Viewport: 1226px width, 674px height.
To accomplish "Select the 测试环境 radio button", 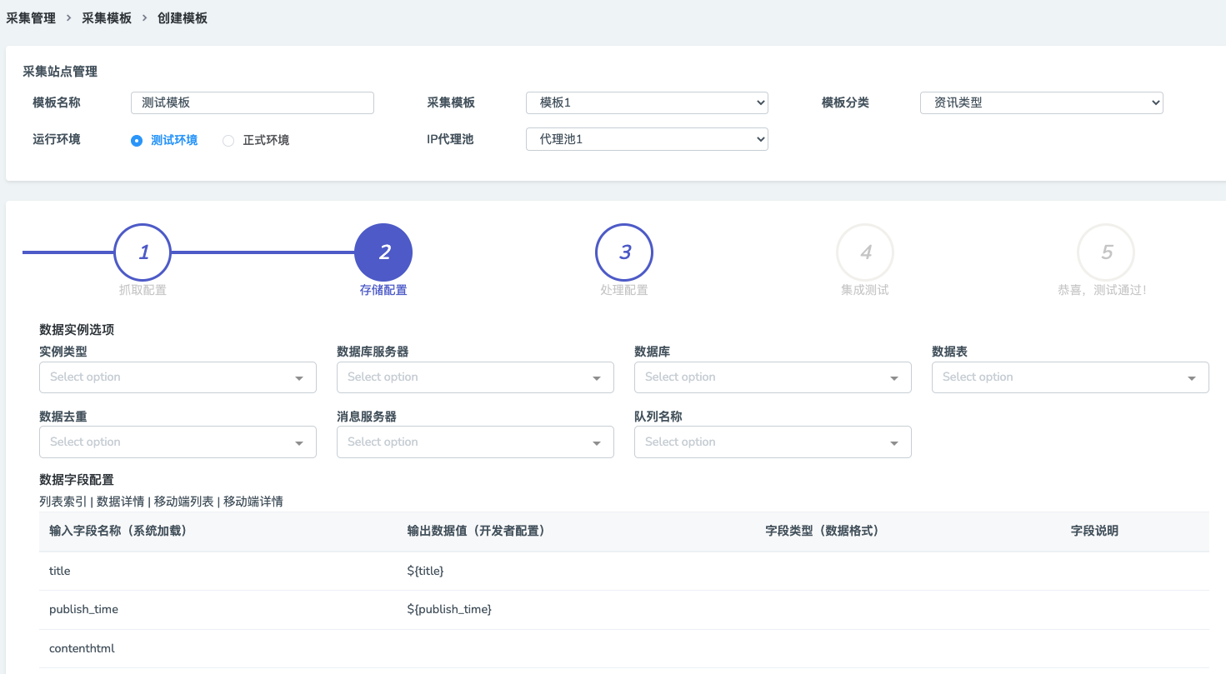I will click(136, 140).
